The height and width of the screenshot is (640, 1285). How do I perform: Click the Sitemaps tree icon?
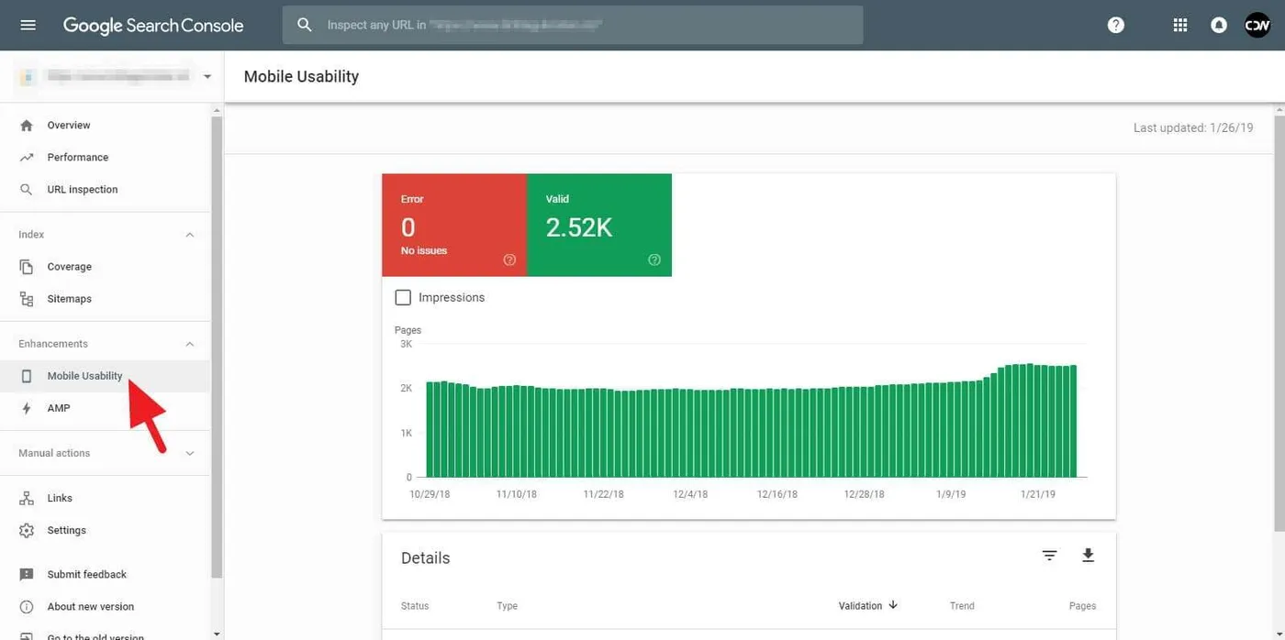point(27,299)
